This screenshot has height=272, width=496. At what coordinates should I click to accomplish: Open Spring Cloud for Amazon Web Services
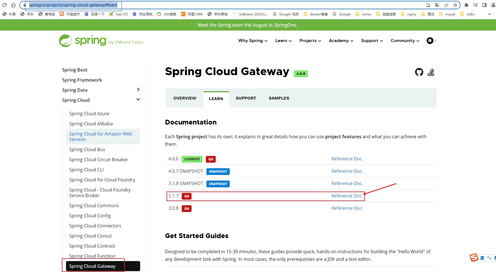[x=103, y=137]
